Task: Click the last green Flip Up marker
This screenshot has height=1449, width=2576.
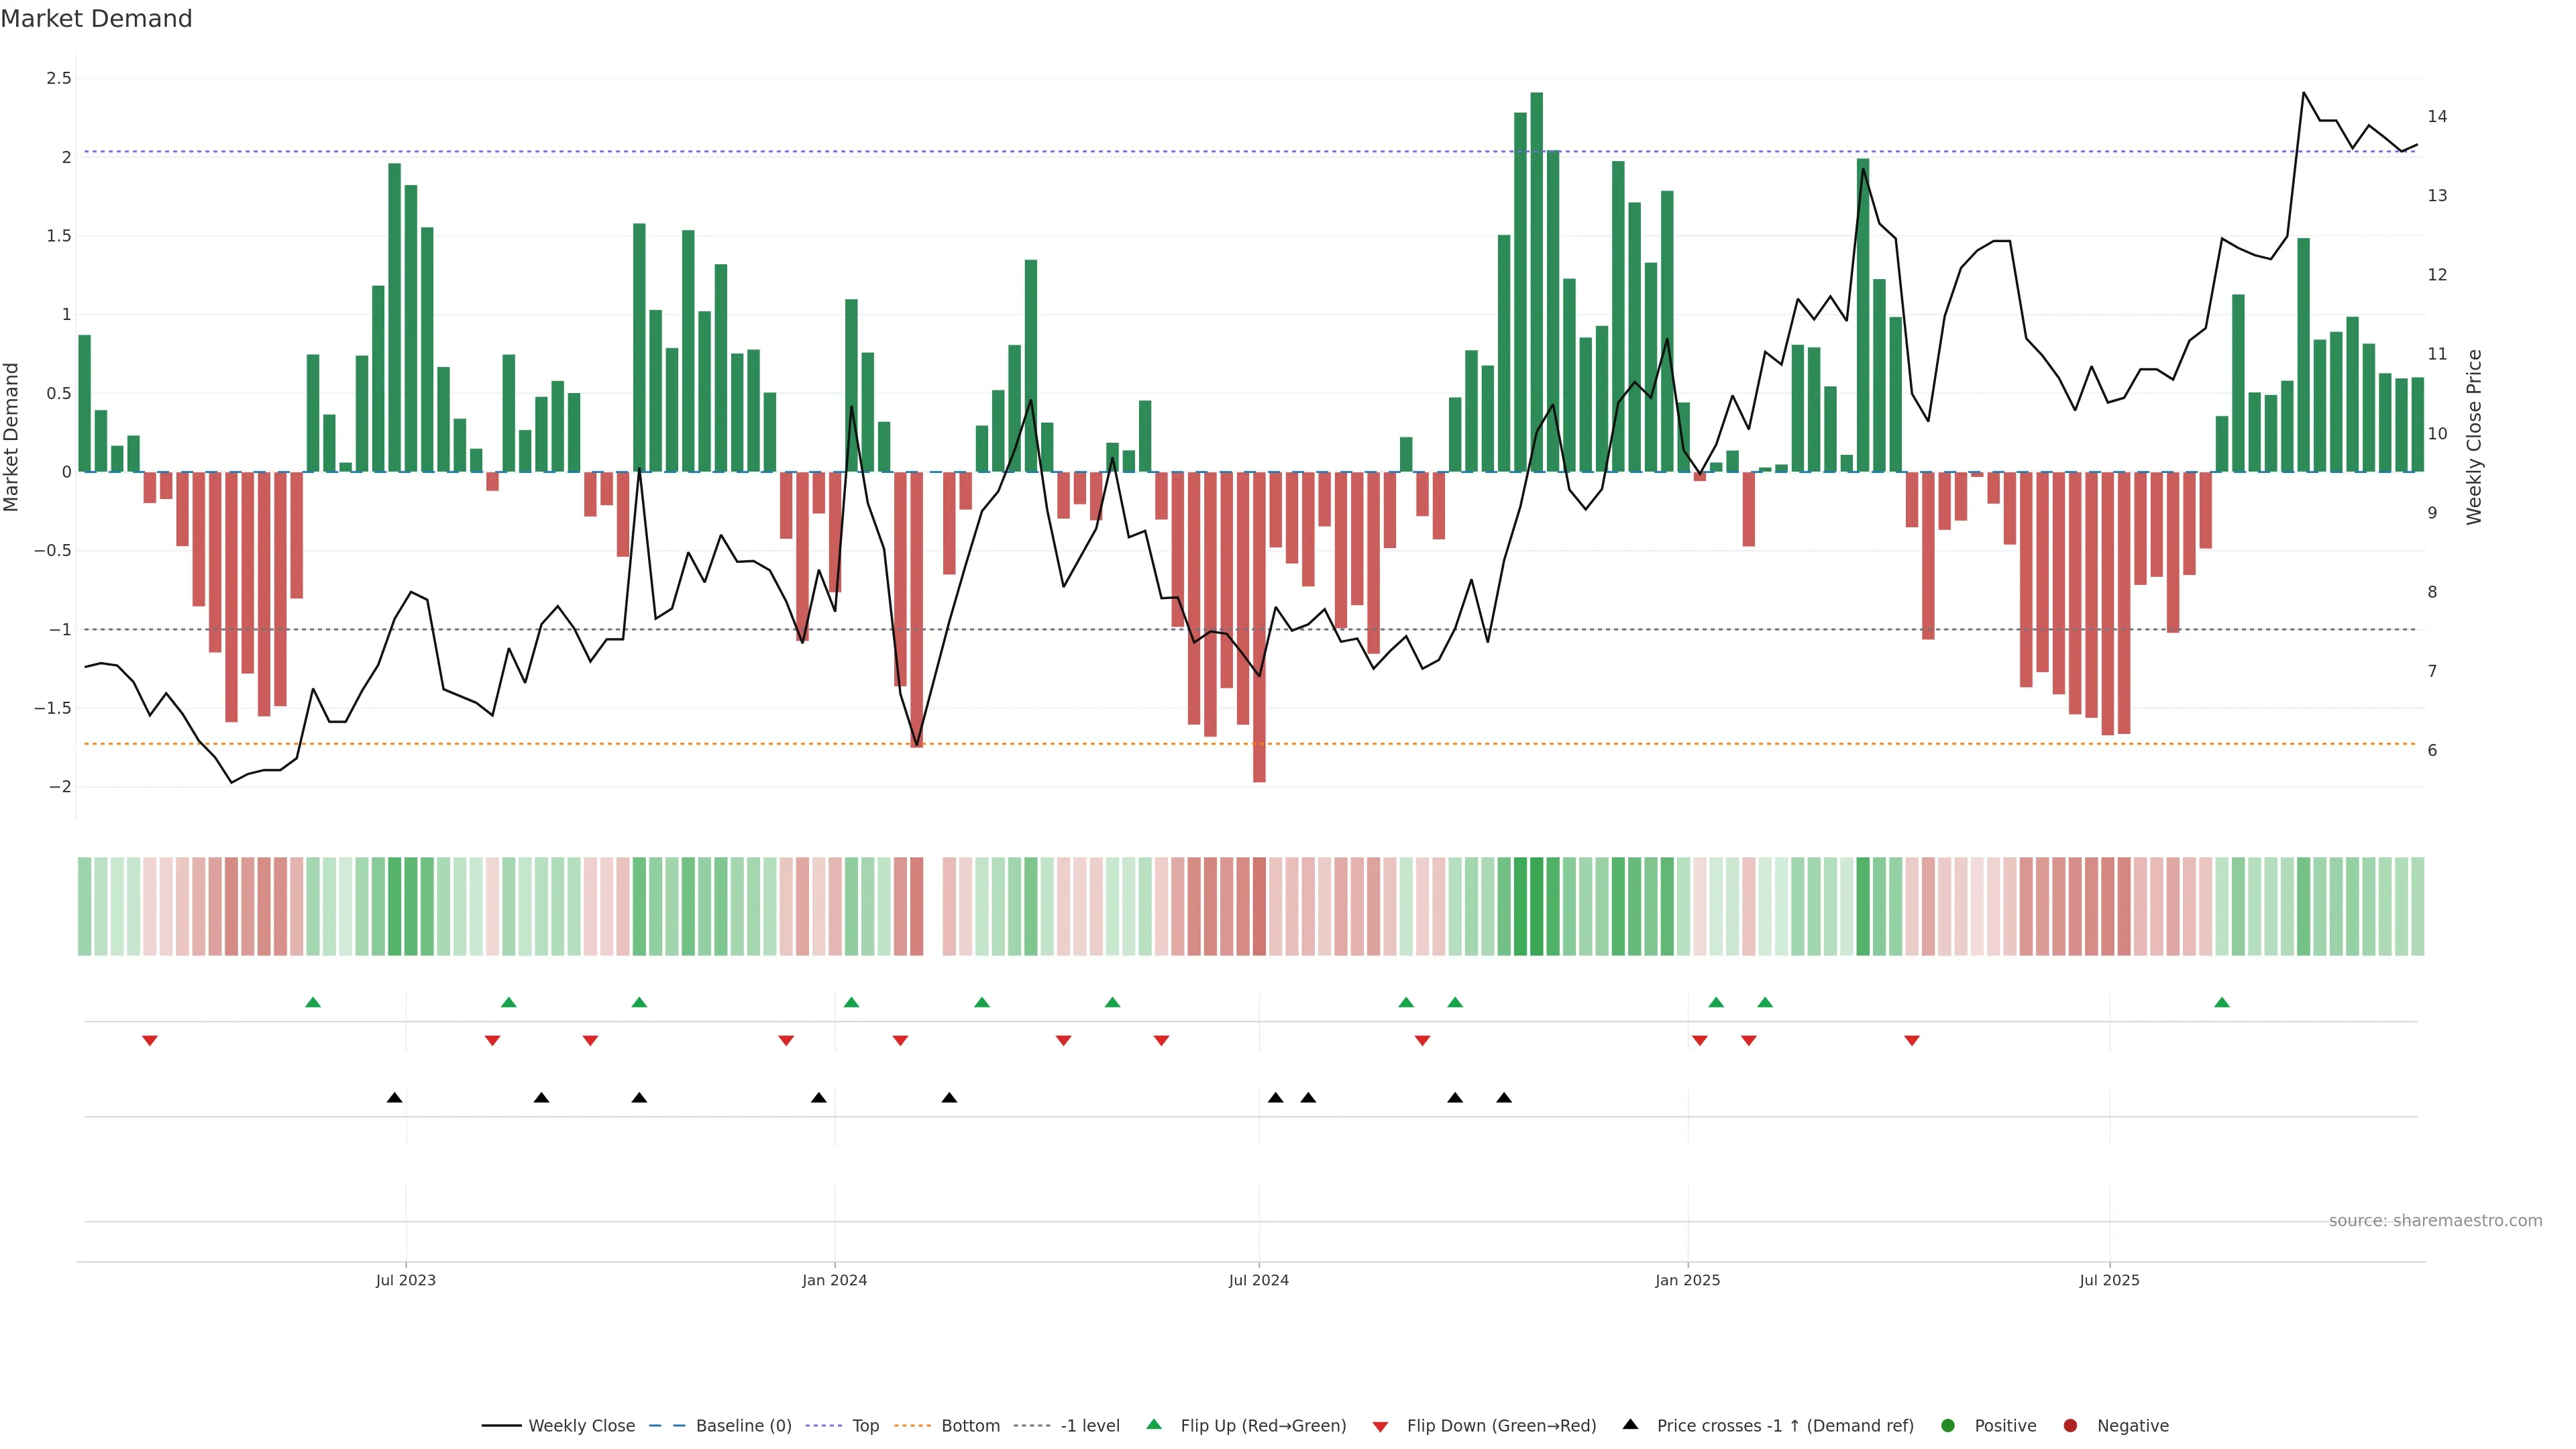Action: pyautogui.click(x=2221, y=1003)
